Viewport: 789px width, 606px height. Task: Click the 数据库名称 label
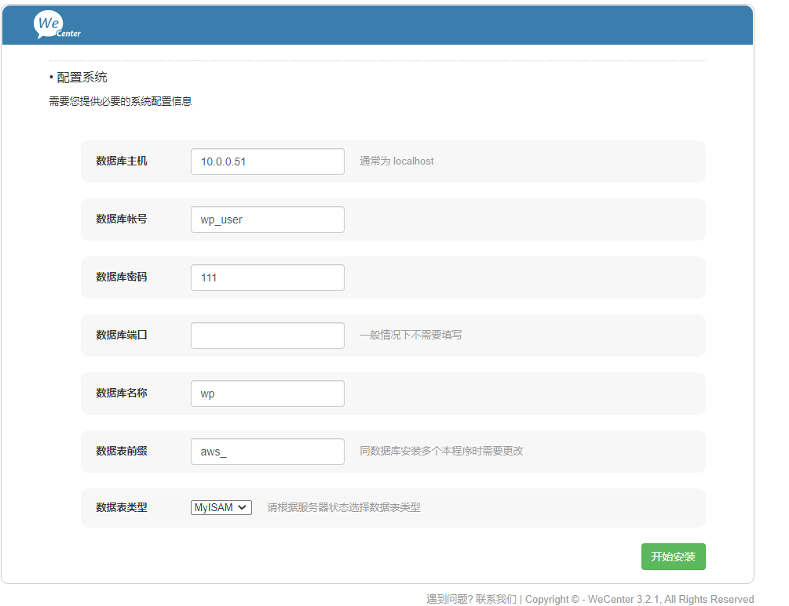(x=121, y=393)
